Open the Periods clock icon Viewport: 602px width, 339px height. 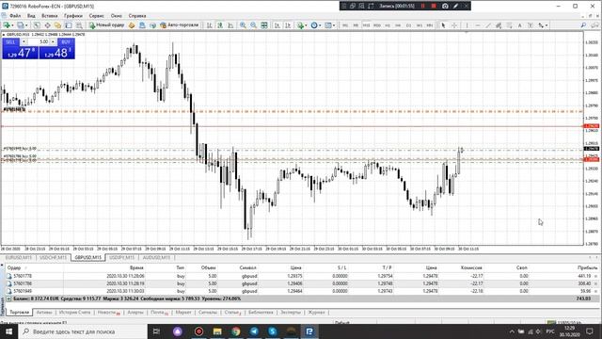coord(314,25)
